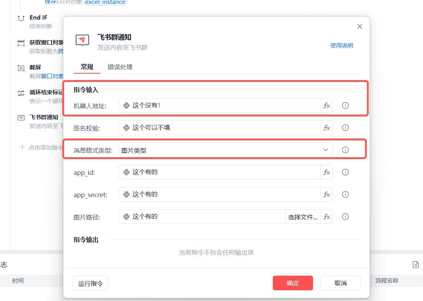Switch to the 错误处理 tab

click(120, 67)
